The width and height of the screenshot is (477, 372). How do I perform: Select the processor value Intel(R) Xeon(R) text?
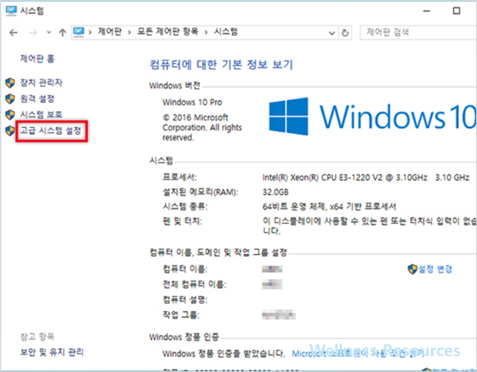(x=365, y=178)
